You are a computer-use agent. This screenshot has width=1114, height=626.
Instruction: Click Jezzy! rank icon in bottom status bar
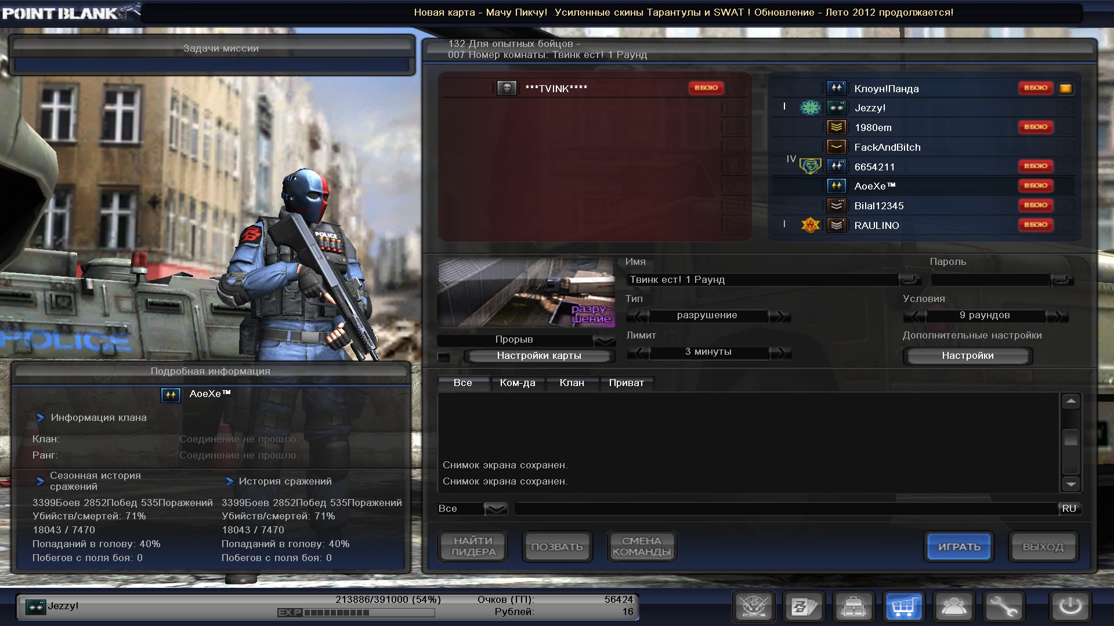(36, 607)
